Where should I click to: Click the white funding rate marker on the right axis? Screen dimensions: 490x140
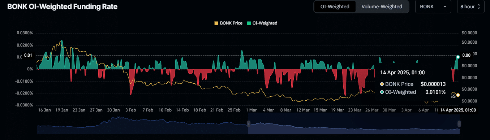click(458, 57)
